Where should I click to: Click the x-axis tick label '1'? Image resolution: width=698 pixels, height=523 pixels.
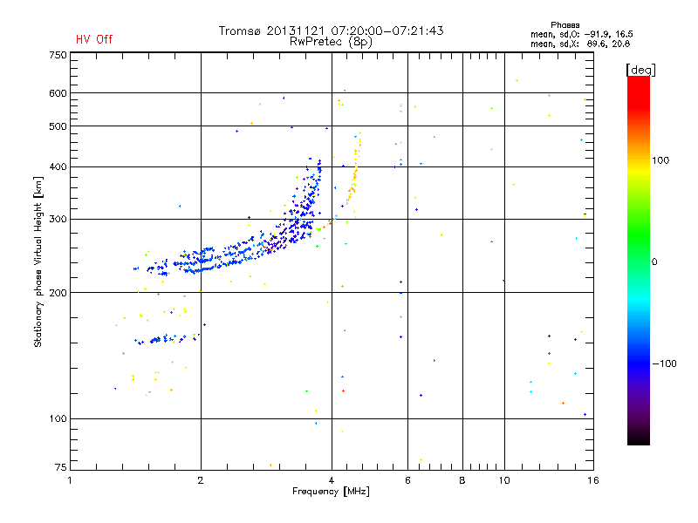click(70, 480)
